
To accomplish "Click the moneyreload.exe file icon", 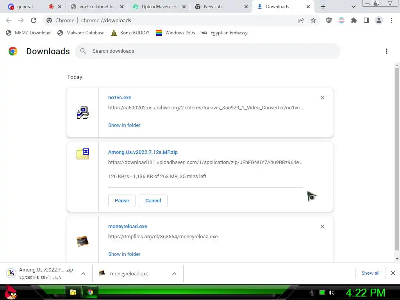I will click(x=83, y=241).
